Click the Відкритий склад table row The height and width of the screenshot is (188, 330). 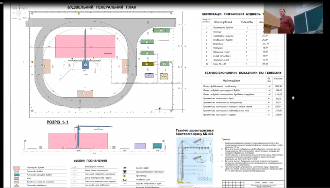[242, 52]
